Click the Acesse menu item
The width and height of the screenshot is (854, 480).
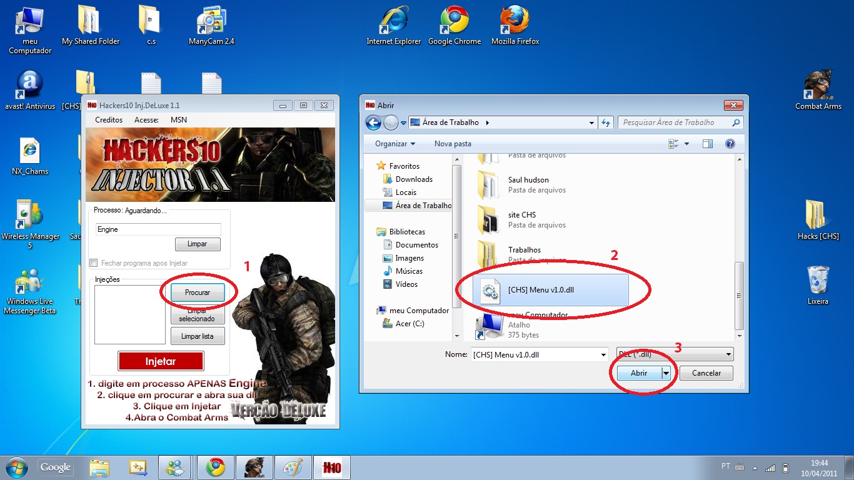click(147, 120)
